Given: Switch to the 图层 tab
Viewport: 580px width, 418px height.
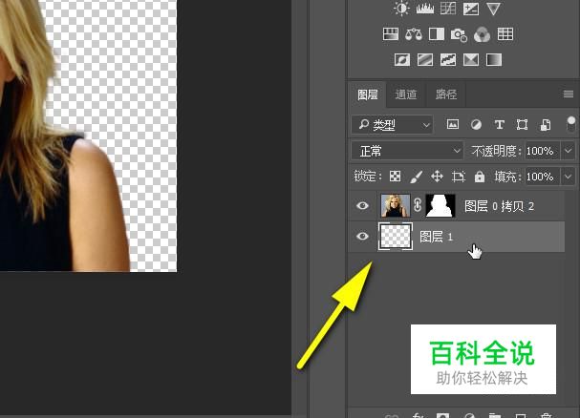Looking at the screenshot, I should pos(368,94).
